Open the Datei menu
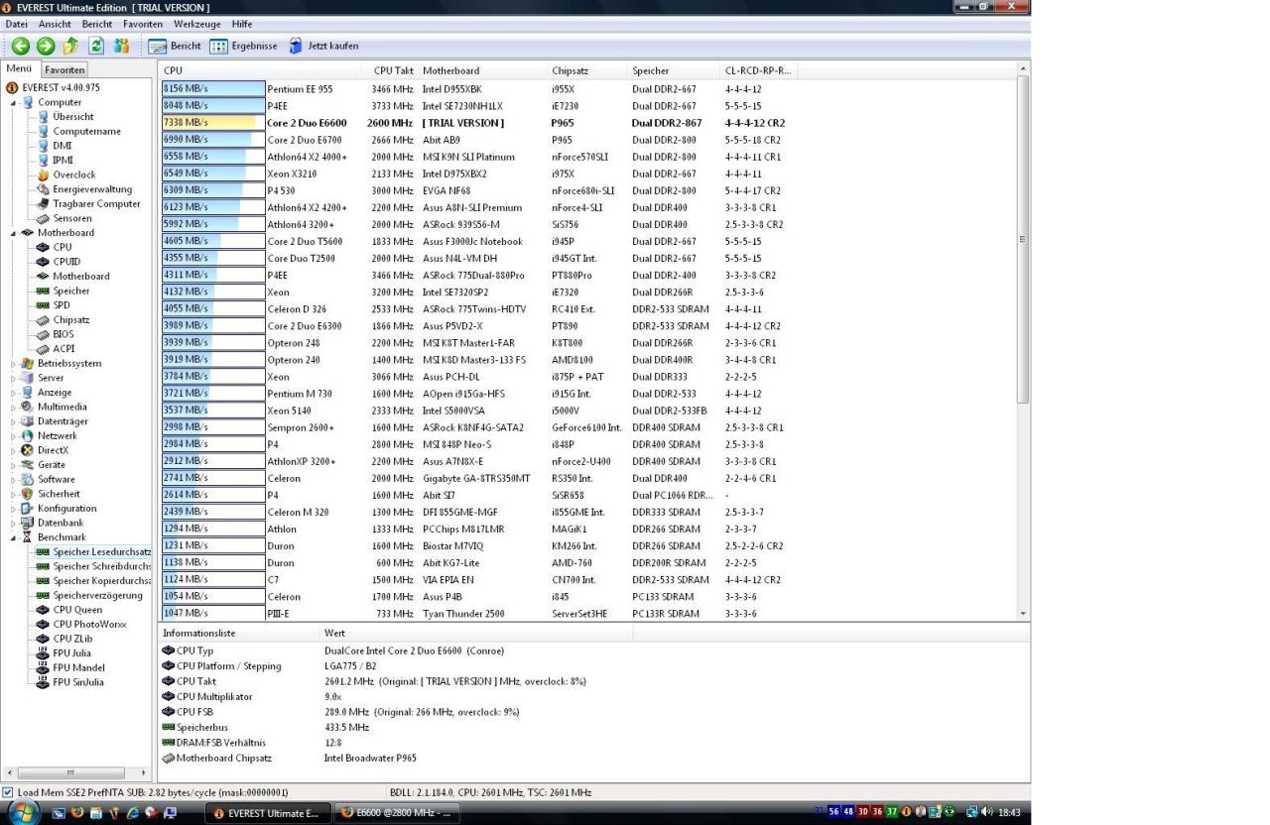Image resolution: width=1270 pixels, height=825 pixels. point(17,24)
